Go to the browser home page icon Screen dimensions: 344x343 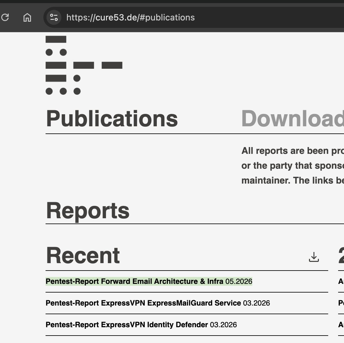pos(27,17)
